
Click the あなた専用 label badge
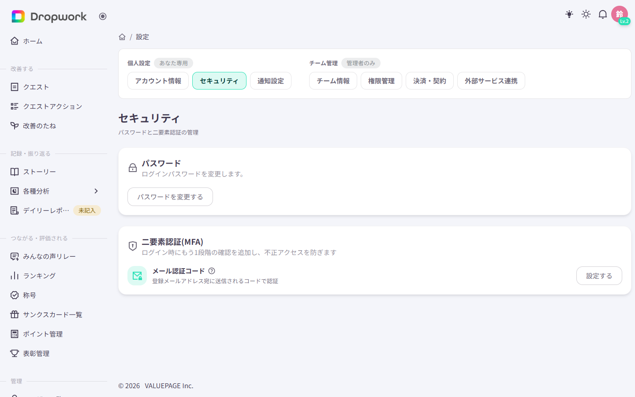(173, 63)
